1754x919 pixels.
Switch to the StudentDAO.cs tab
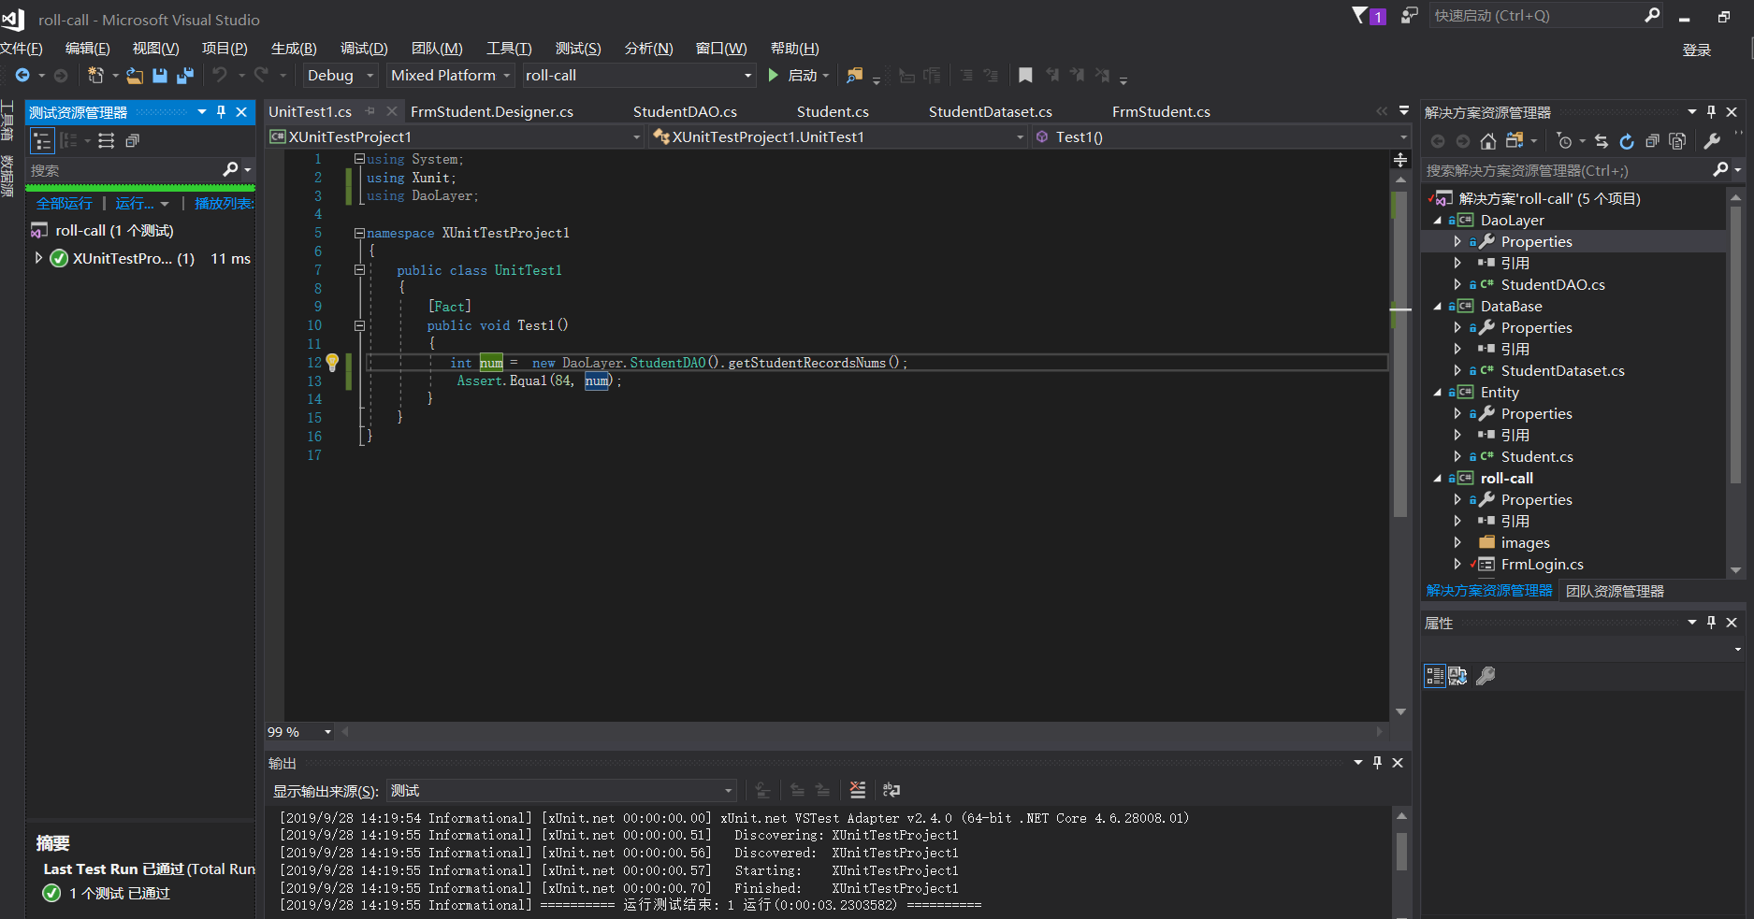click(x=685, y=112)
